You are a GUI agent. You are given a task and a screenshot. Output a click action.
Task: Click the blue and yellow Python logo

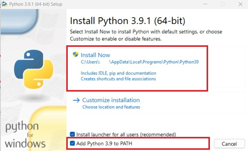[x=33, y=69]
